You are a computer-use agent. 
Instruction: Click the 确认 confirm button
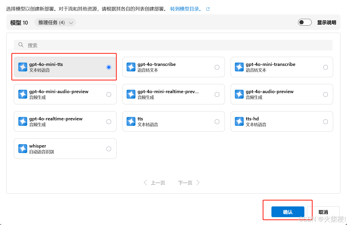(x=288, y=212)
